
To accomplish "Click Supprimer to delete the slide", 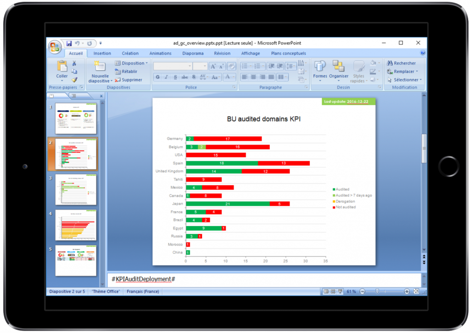I will (x=129, y=80).
